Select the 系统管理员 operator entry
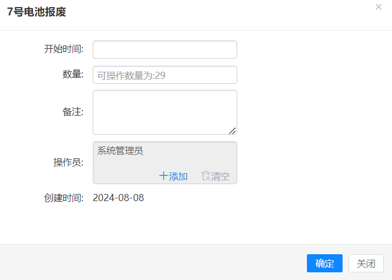This screenshot has width=392, height=280. point(120,151)
